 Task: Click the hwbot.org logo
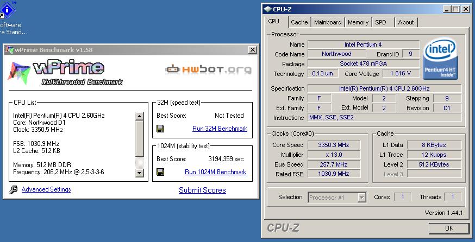tap(208, 70)
